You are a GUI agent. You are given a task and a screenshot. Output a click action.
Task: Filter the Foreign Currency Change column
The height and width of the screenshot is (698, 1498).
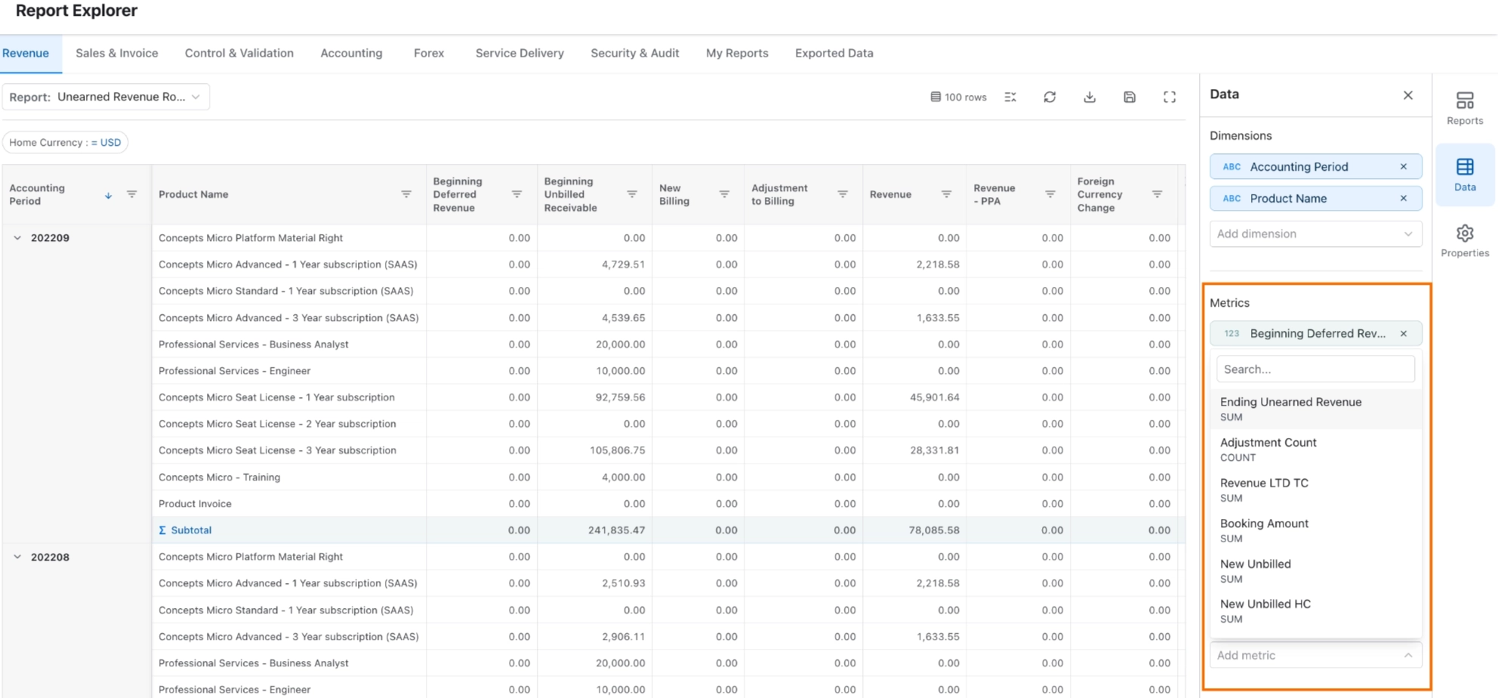(x=1157, y=194)
